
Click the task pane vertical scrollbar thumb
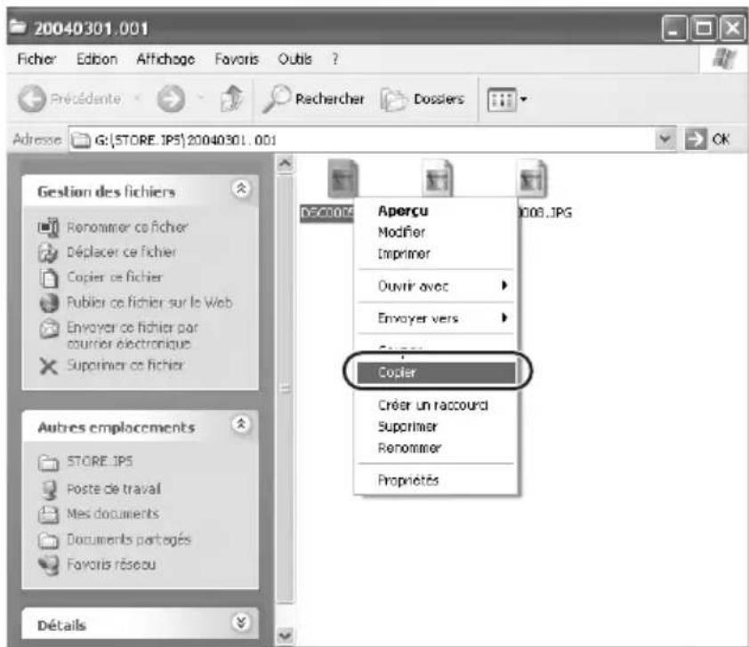(286, 389)
